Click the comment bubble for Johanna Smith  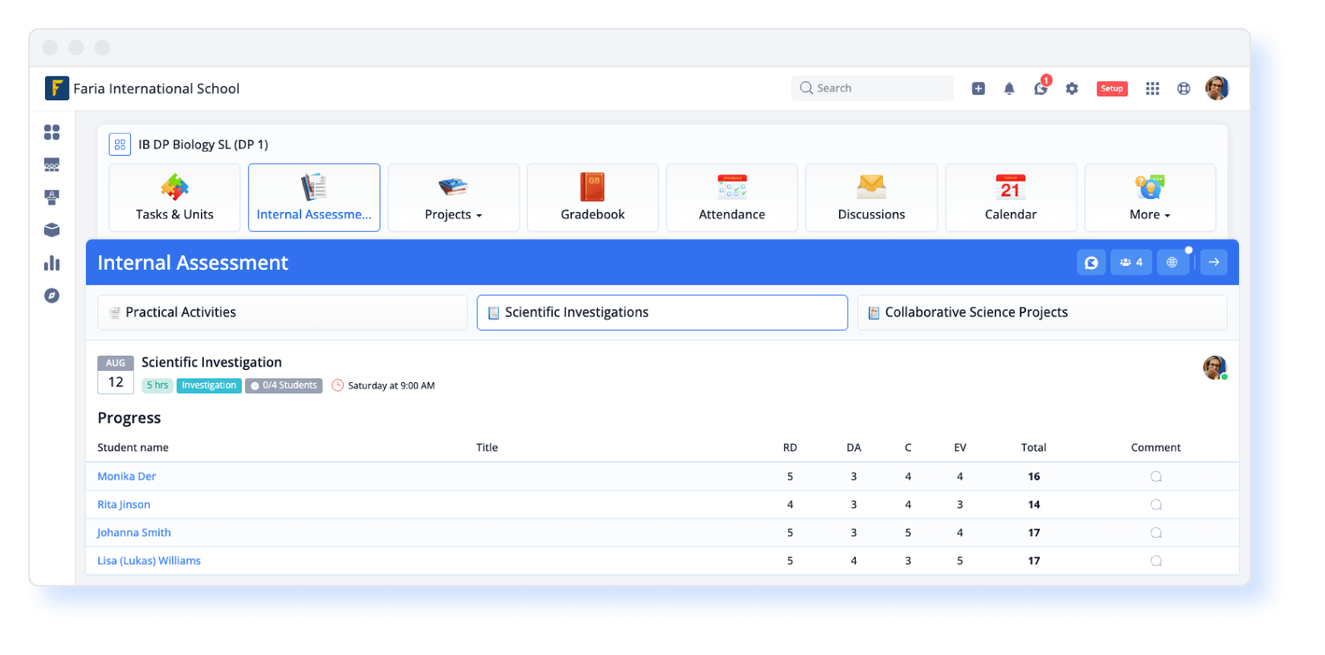1155,533
